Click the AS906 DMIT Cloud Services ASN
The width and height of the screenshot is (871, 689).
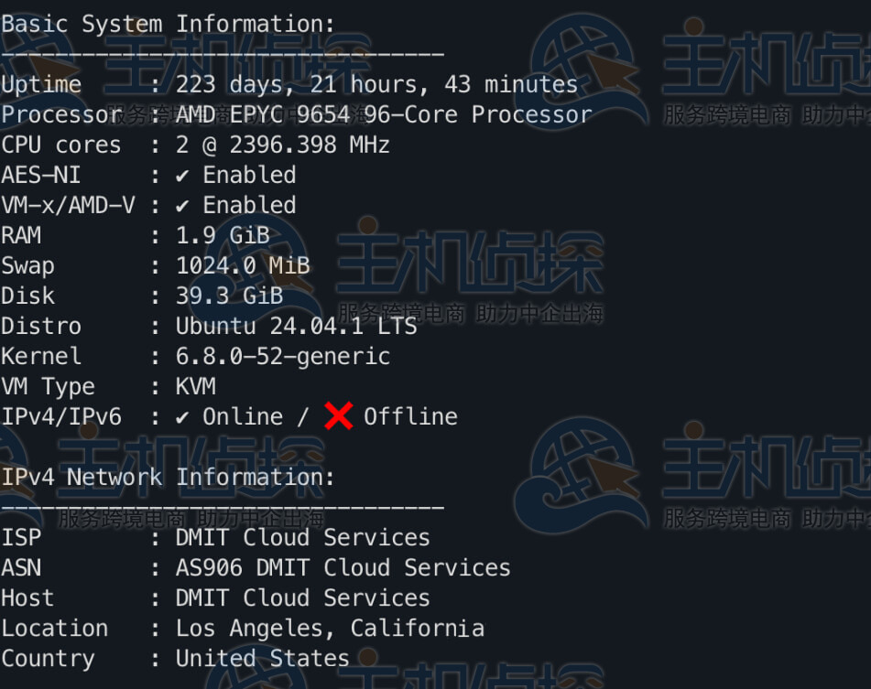[343, 567]
